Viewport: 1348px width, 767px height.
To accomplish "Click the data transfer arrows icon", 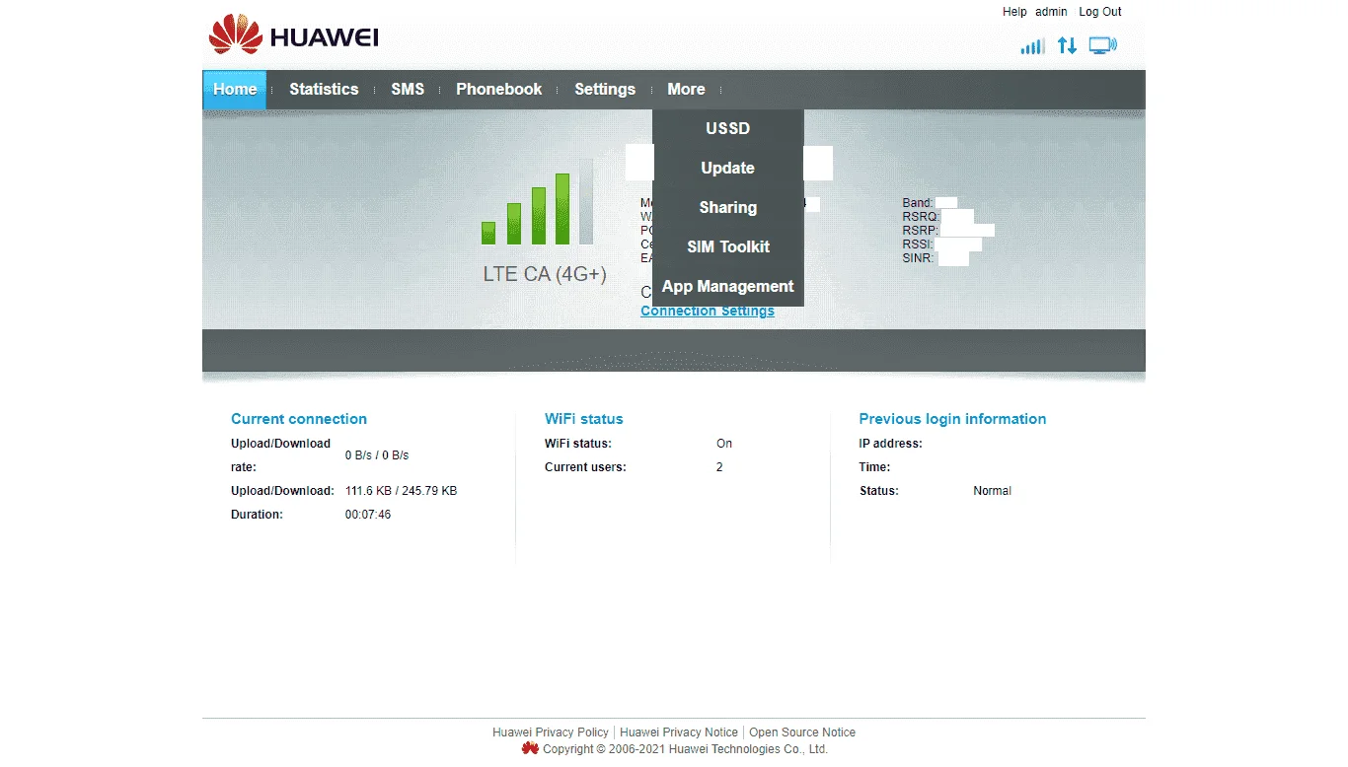I will [1067, 45].
